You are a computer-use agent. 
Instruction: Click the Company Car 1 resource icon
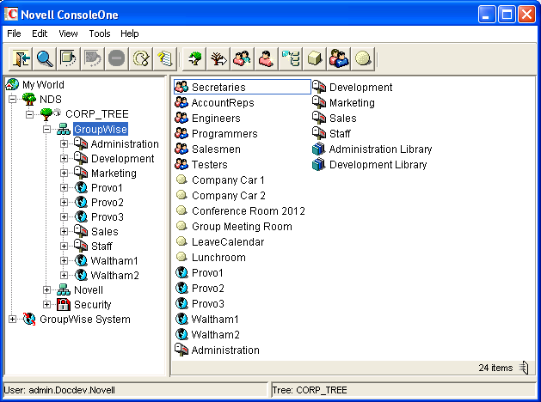[x=181, y=180]
